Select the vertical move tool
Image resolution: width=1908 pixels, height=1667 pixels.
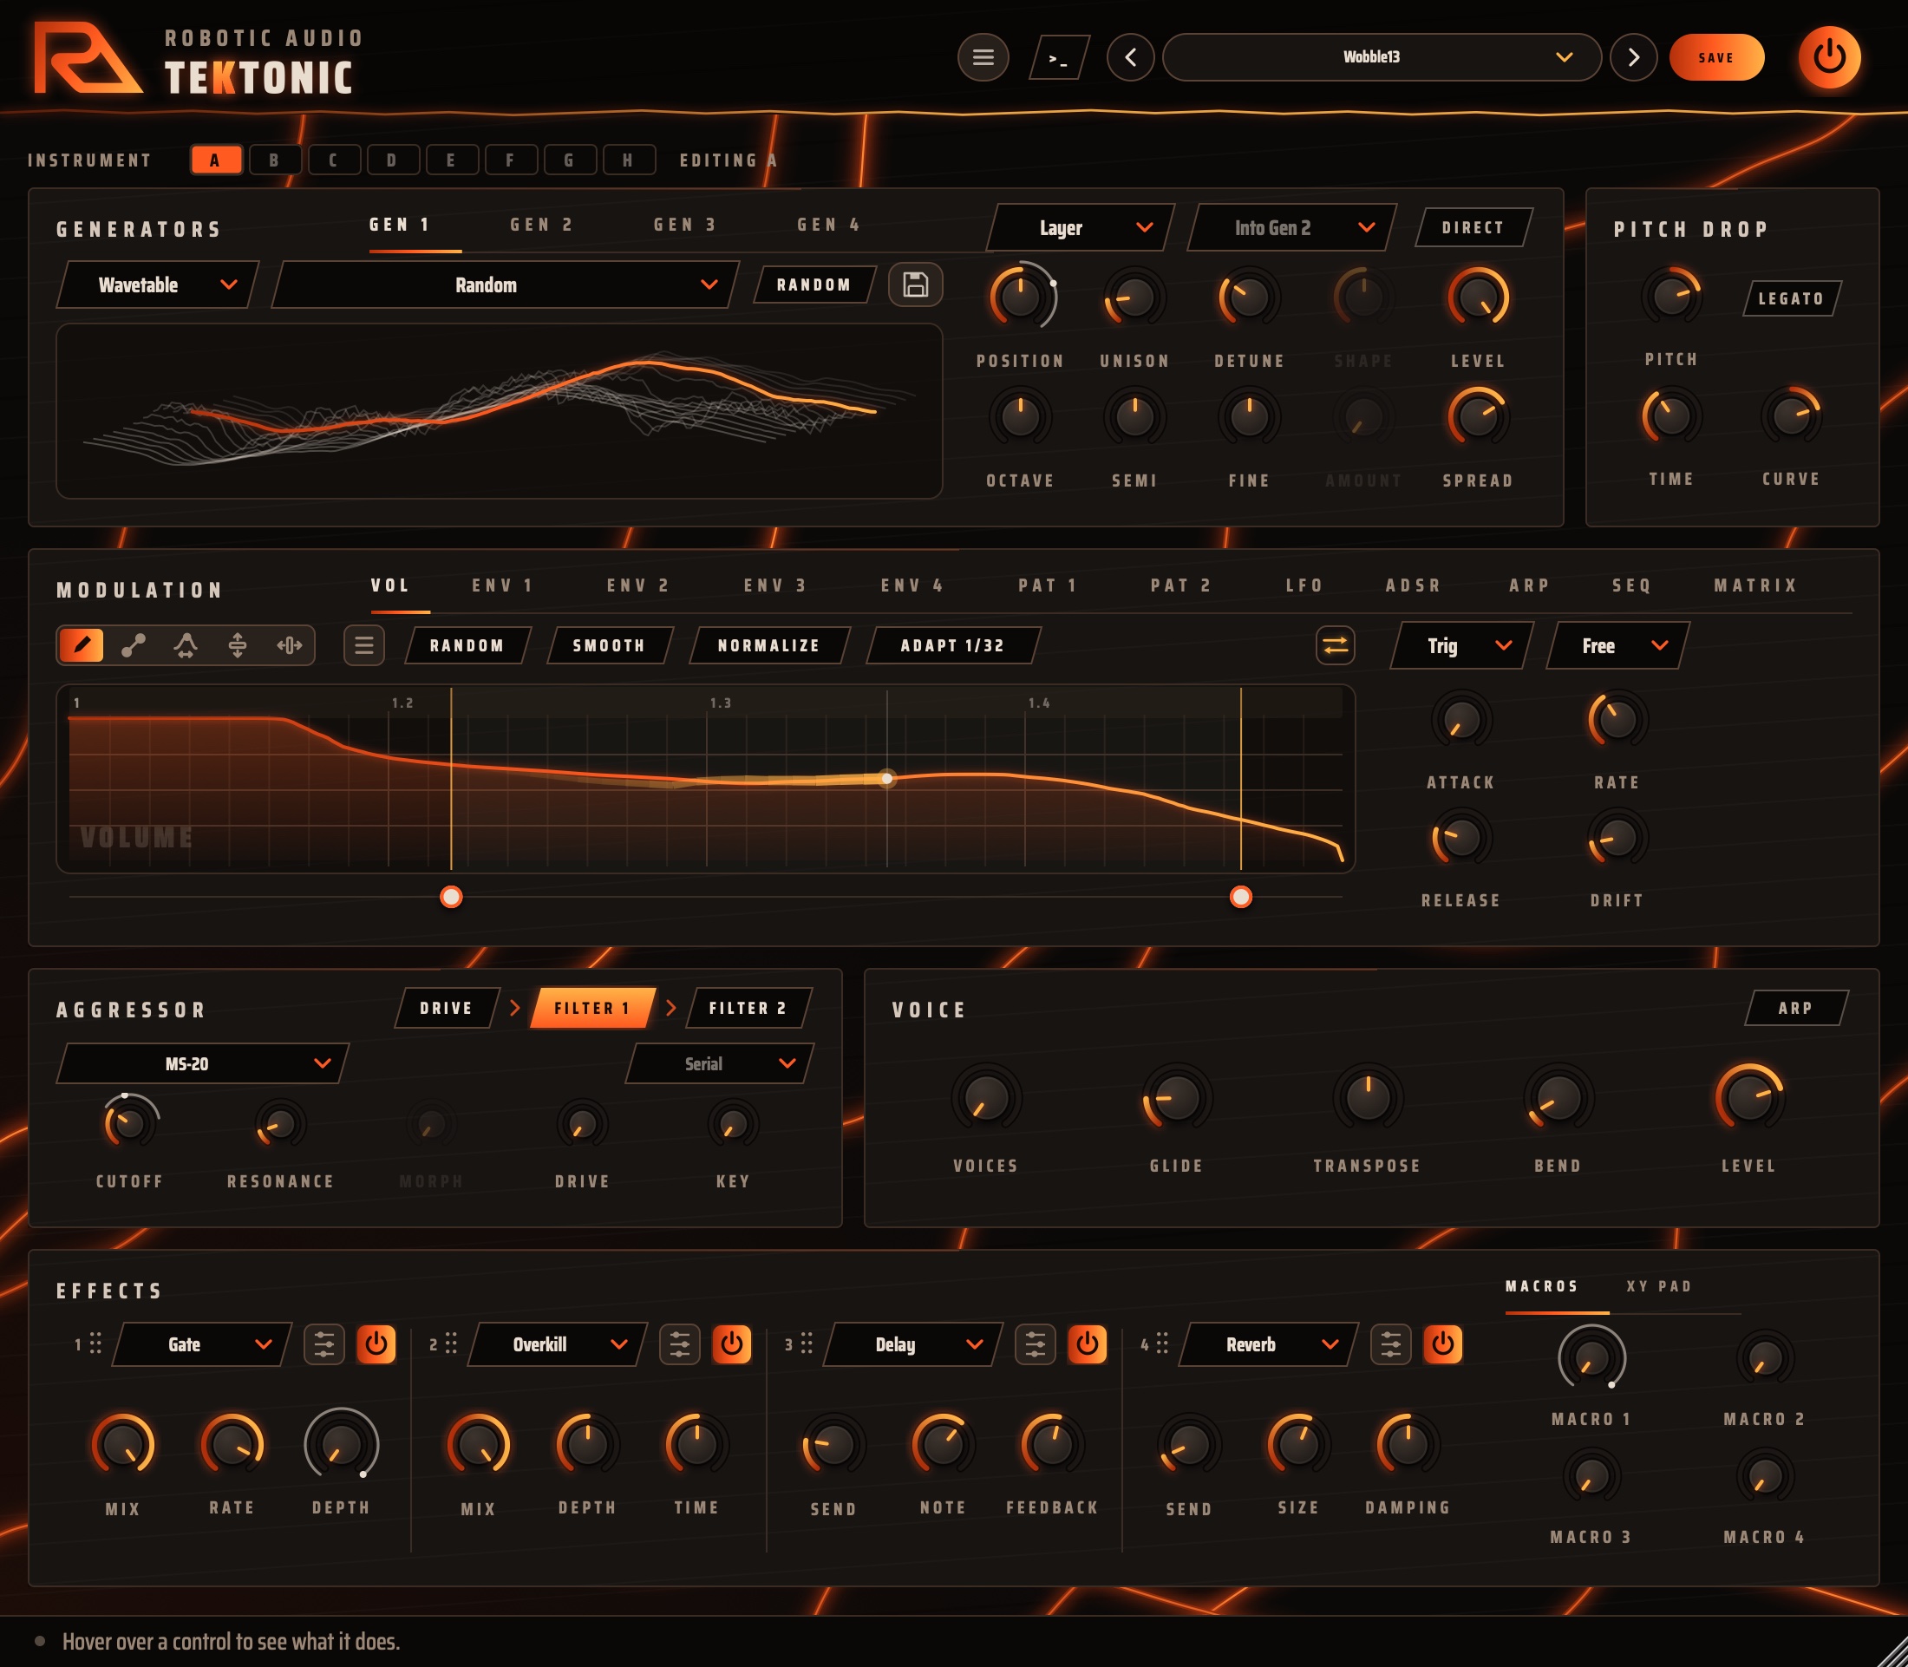click(x=238, y=644)
